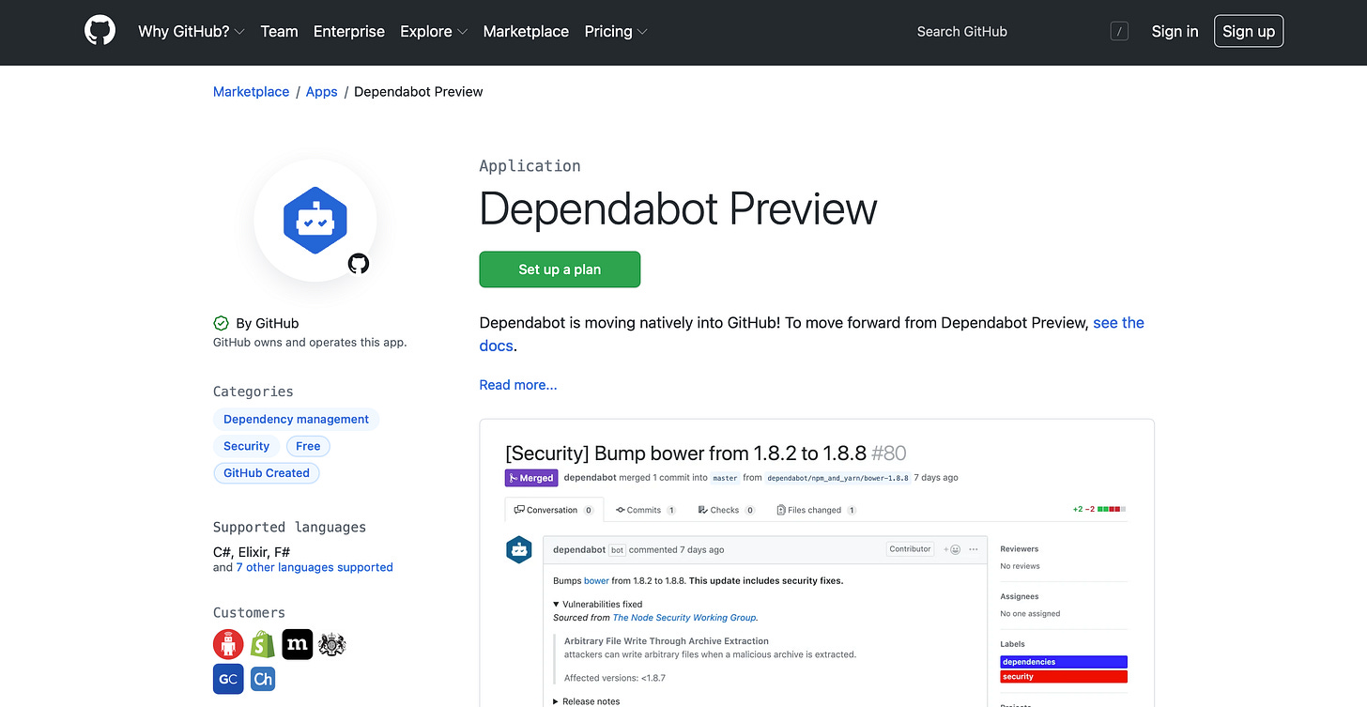
Task: Open 7 other languages supported link
Action: point(315,567)
